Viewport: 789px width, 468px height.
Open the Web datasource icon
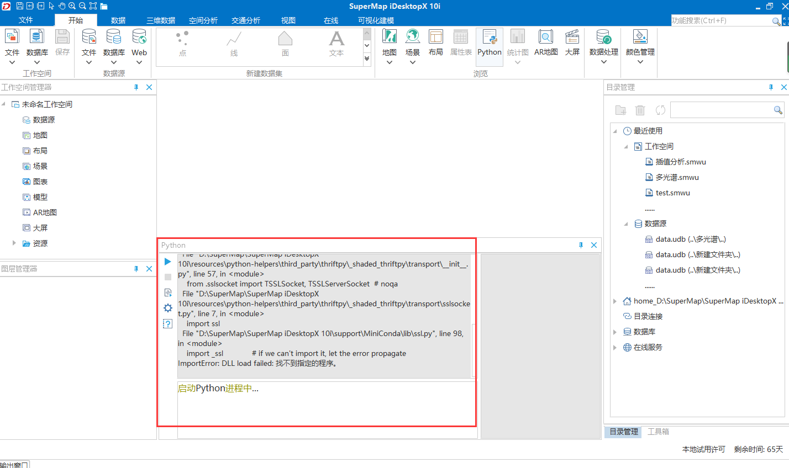tap(139, 36)
